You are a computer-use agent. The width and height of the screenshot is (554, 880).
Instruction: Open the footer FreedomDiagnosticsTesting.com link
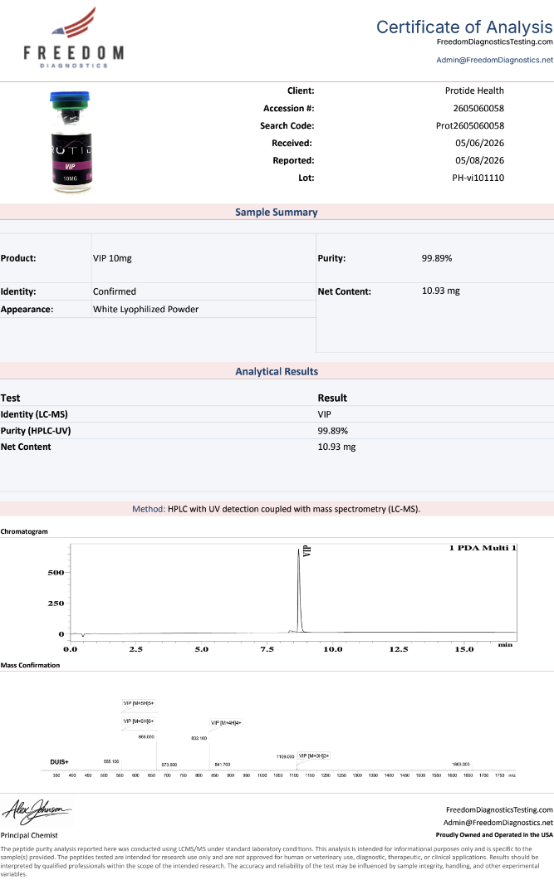499,809
